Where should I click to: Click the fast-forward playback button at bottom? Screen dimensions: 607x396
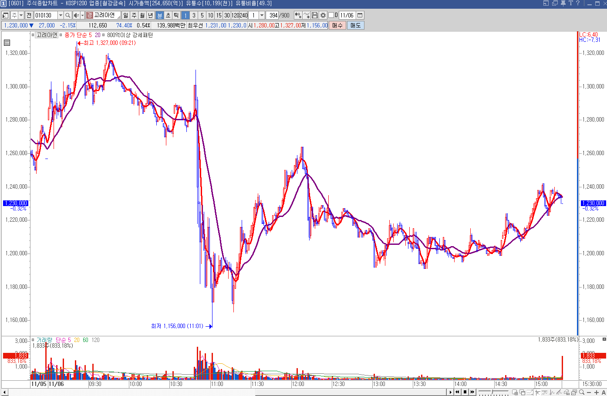tap(472, 392)
